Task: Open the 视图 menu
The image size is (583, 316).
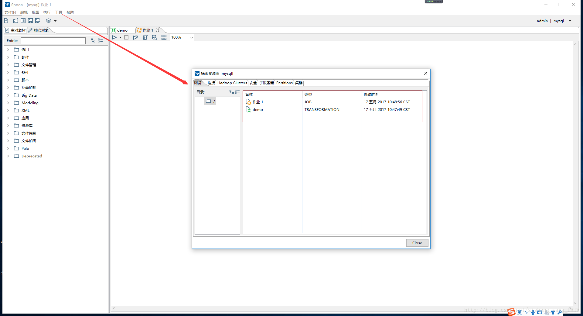Action: pos(36,12)
